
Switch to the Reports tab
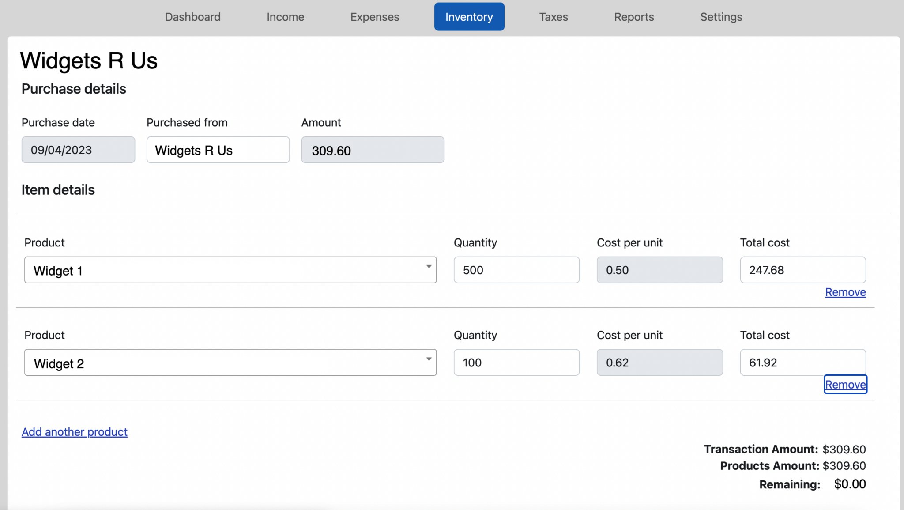coord(634,16)
